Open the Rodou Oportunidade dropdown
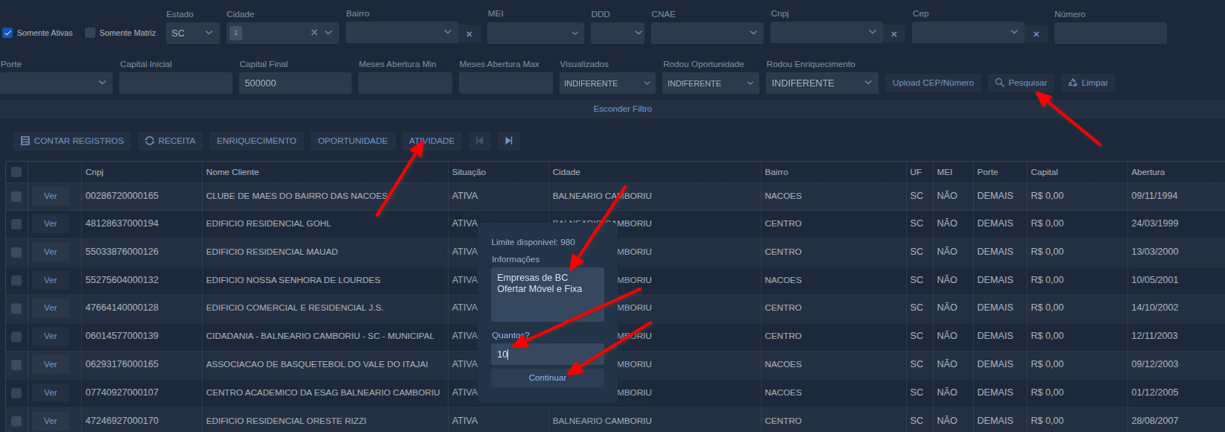The image size is (1225, 432). pos(711,83)
